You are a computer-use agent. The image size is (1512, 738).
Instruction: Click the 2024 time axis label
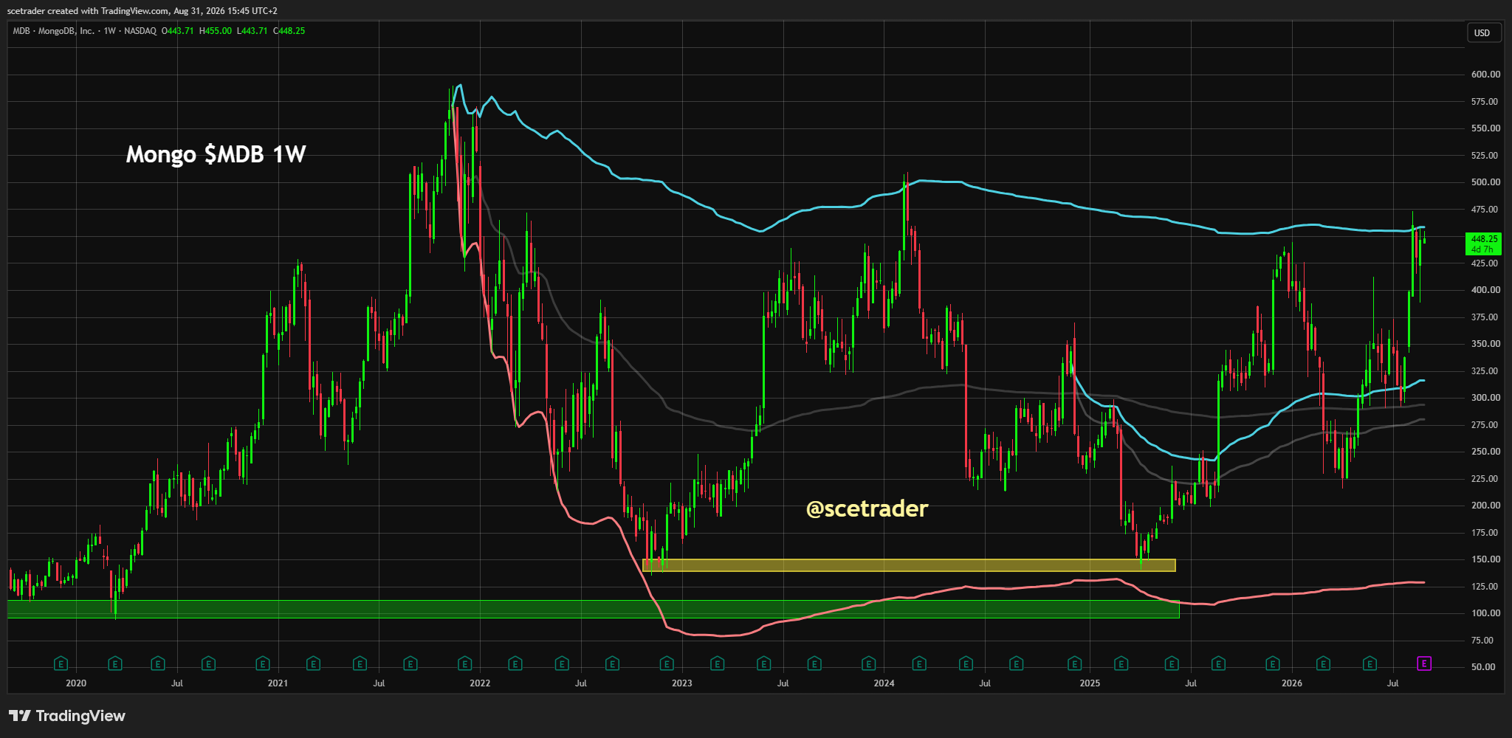[x=884, y=683]
